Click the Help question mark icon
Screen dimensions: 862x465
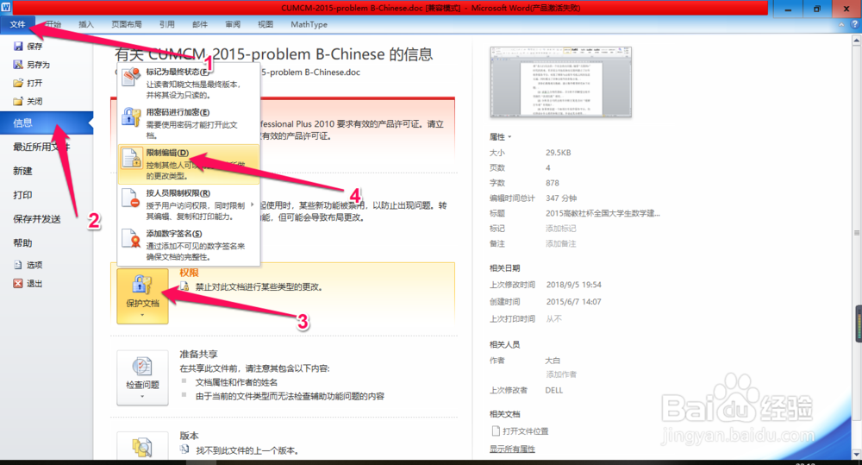coord(855,25)
